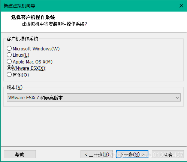
Task: Open the 版本 version dropdown
Action: [x=94, y=97]
